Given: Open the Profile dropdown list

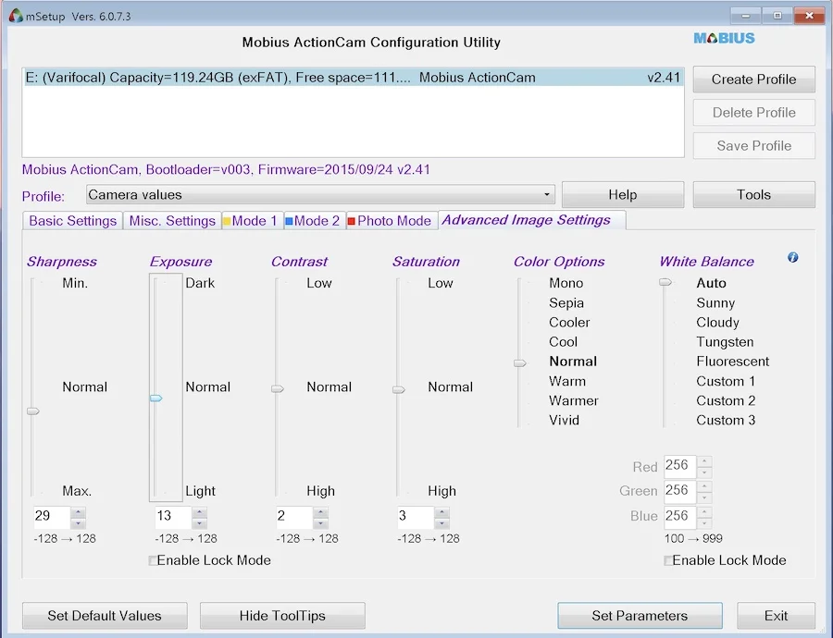Looking at the screenshot, I should click(x=547, y=194).
